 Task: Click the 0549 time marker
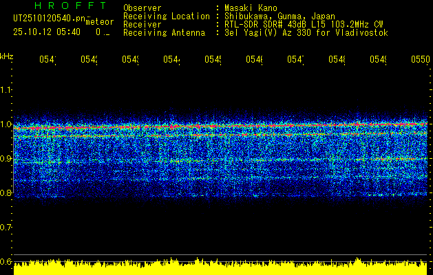click(378, 59)
